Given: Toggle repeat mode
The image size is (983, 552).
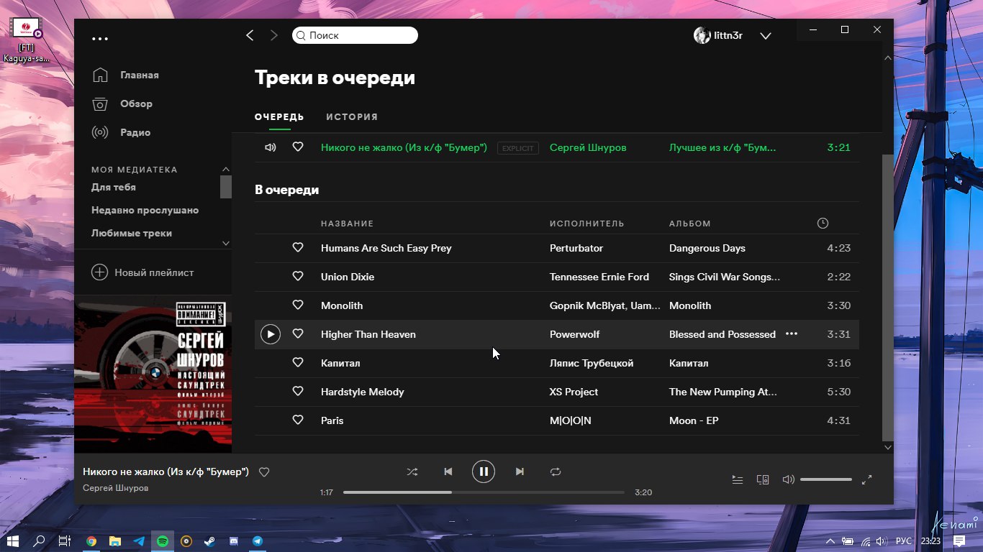Looking at the screenshot, I should (556, 472).
